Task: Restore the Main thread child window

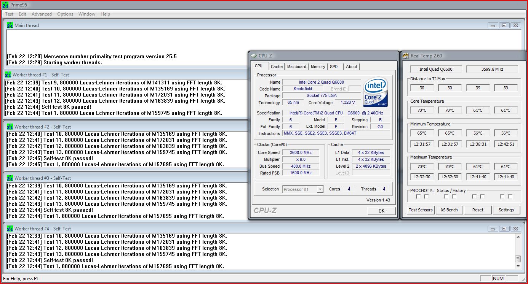Action: coord(504,25)
